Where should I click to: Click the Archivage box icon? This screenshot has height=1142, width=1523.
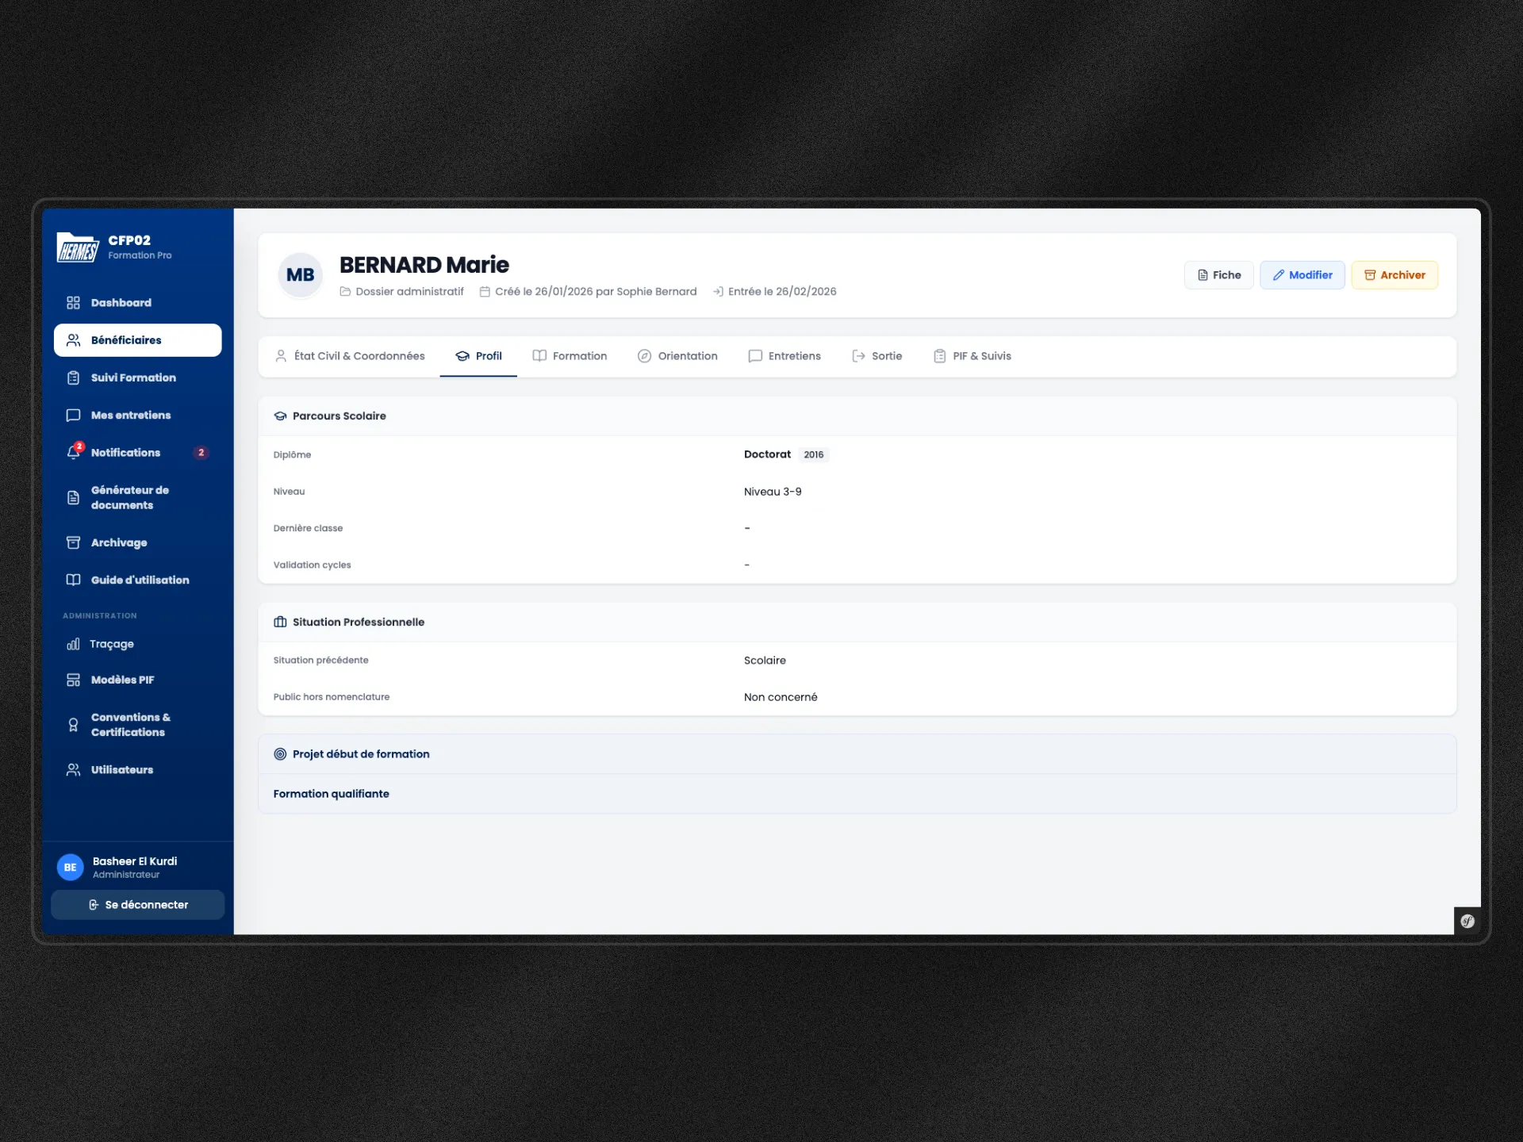[x=73, y=542]
